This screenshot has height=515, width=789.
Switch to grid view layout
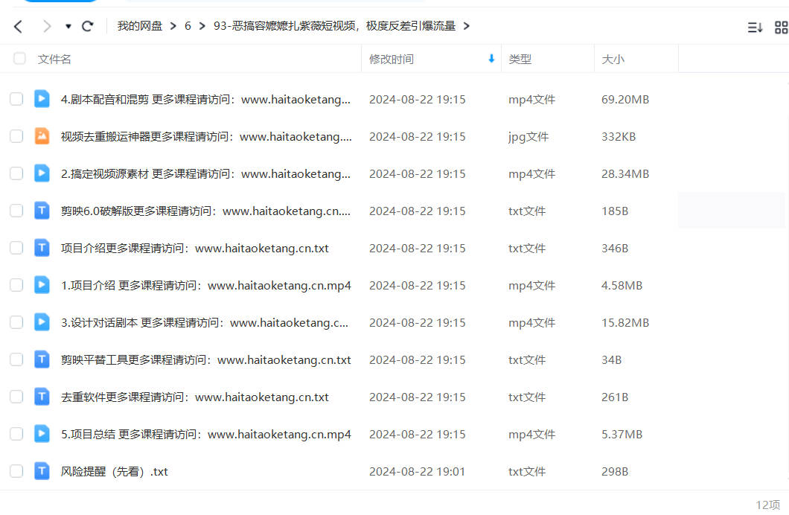(x=781, y=27)
